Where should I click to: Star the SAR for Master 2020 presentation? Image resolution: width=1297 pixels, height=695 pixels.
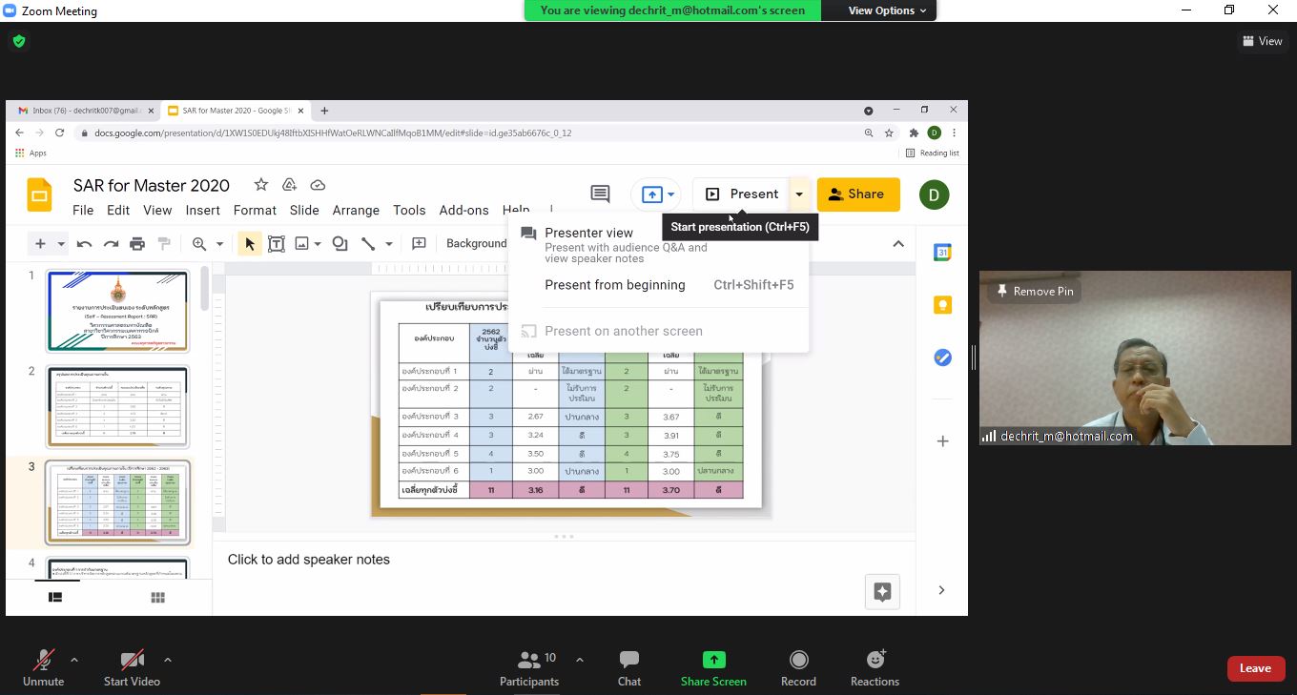coord(260,185)
